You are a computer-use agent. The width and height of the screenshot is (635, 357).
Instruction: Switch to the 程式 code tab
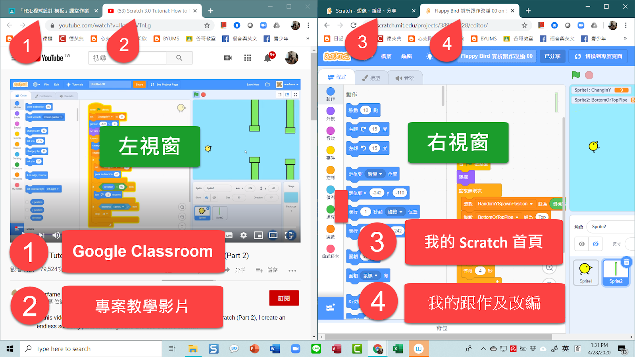click(x=337, y=77)
